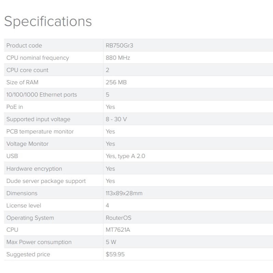Click the PoE in label
273x273 pixels.
(15, 107)
